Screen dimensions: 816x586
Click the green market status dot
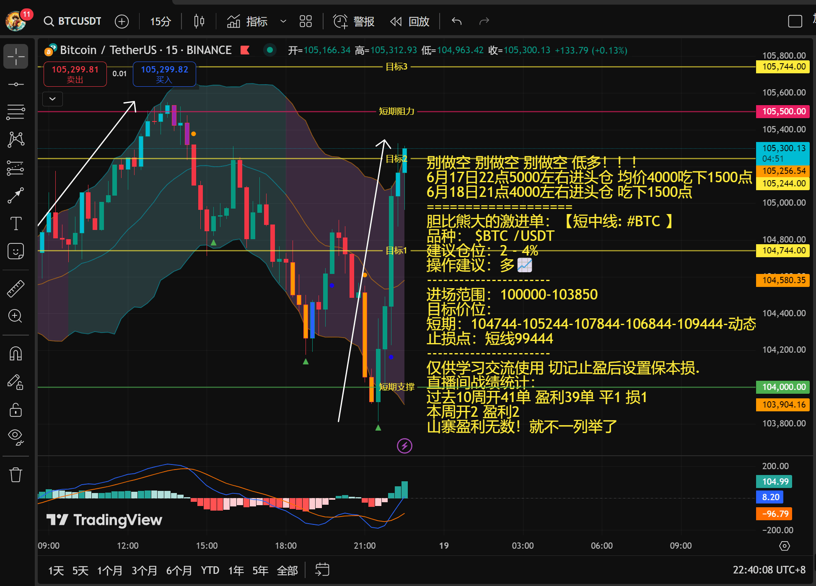[x=270, y=50]
